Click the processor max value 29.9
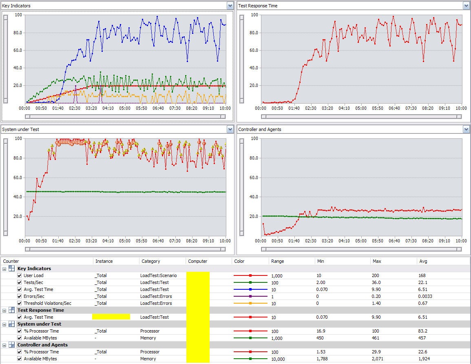Viewport: 471px width, 364px height. [376, 352]
